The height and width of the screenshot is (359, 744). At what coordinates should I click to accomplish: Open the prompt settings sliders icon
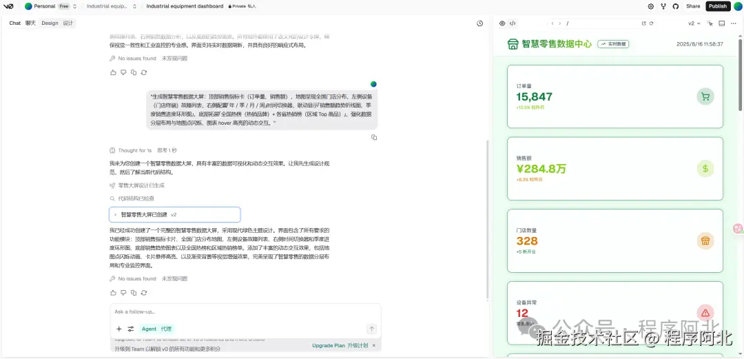tap(131, 329)
